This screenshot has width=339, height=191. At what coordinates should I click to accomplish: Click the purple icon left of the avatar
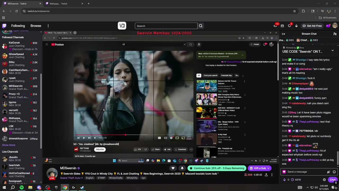tap(328, 26)
